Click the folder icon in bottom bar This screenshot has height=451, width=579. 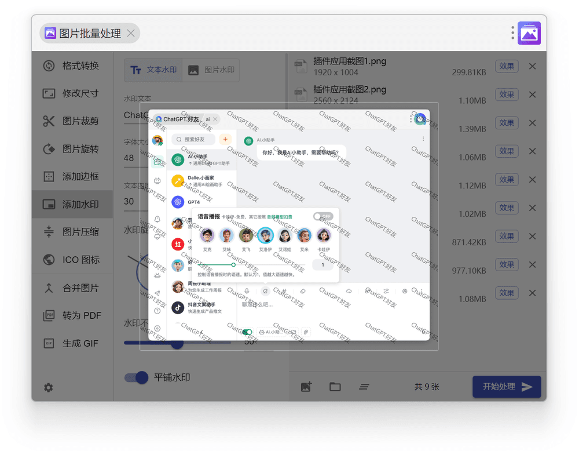point(335,387)
